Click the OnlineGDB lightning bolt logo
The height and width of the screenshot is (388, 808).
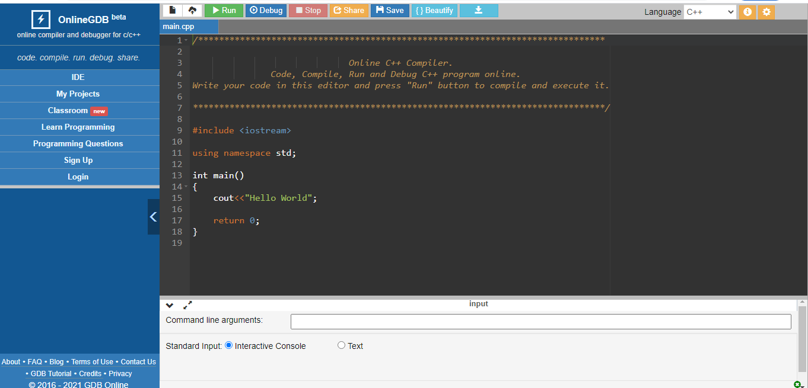pos(41,19)
